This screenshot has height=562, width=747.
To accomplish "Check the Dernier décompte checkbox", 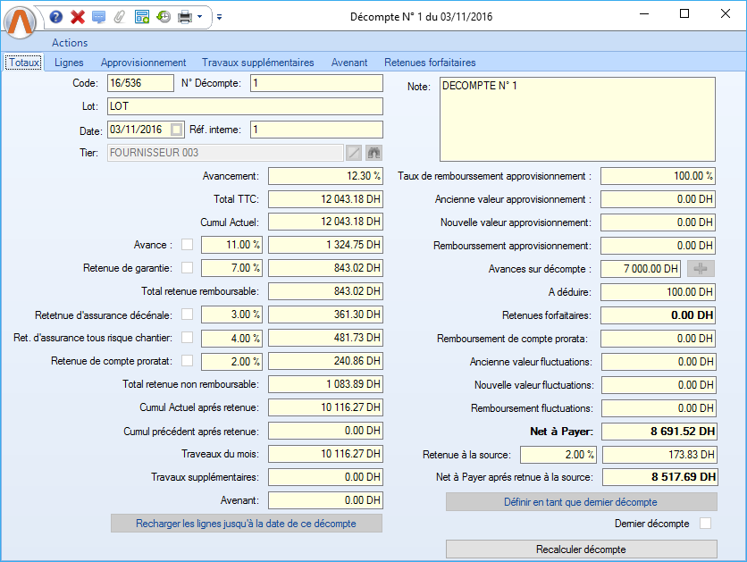I will point(705,524).
